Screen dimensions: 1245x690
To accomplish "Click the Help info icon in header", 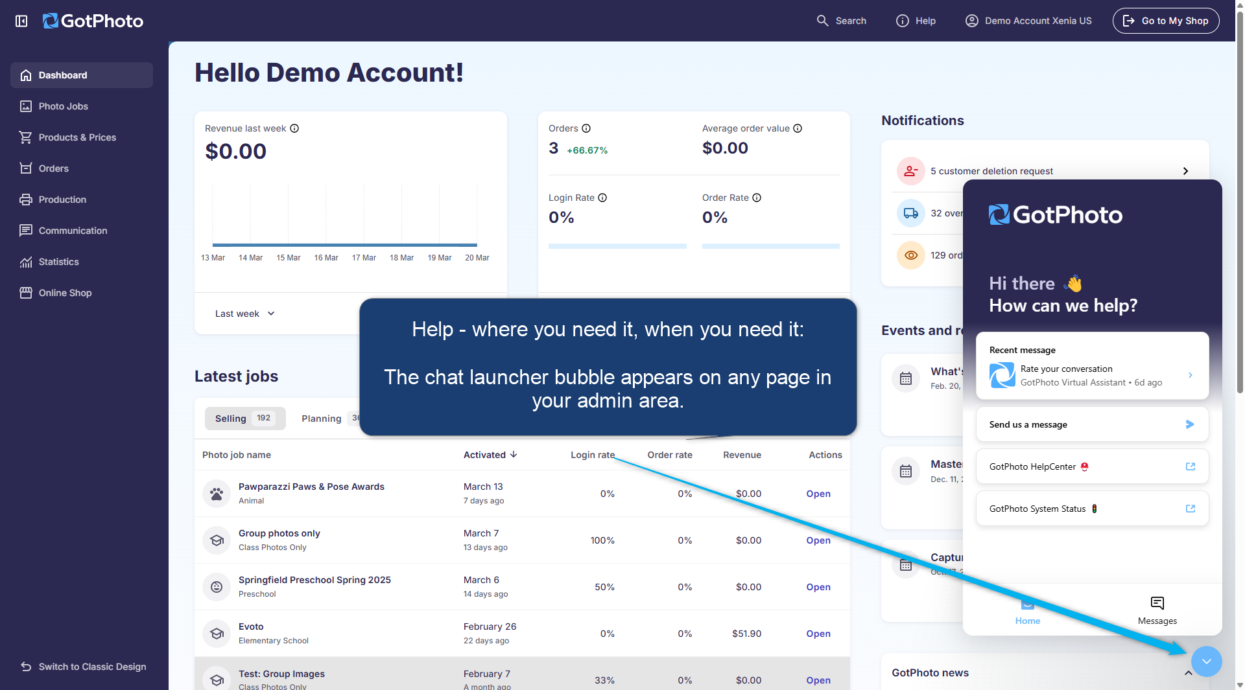I will pyautogui.click(x=902, y=21).
